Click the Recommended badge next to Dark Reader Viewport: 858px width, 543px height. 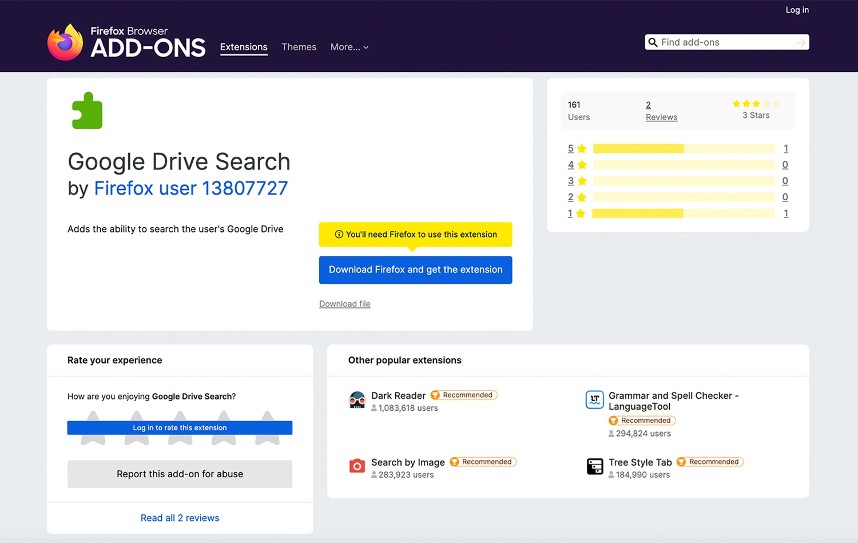(464, 395)
